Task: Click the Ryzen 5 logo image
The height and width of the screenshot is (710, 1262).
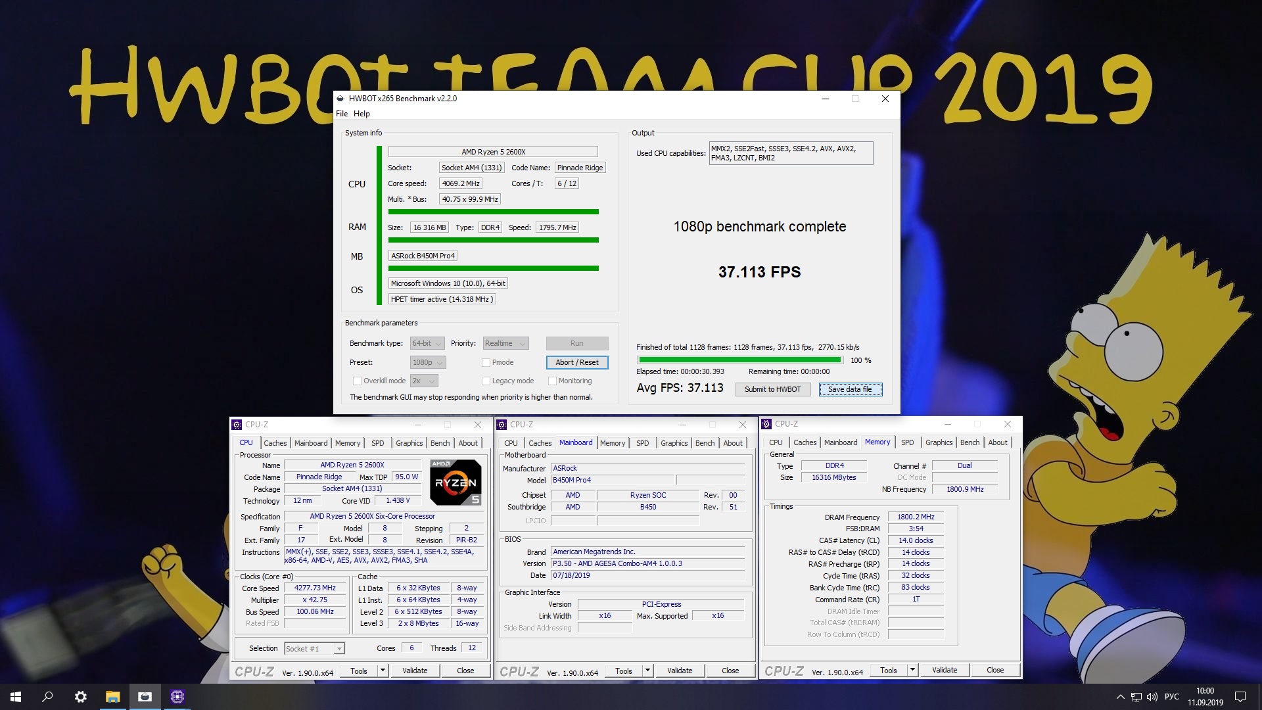Action: pyautogui.click(x=456, y=482)
